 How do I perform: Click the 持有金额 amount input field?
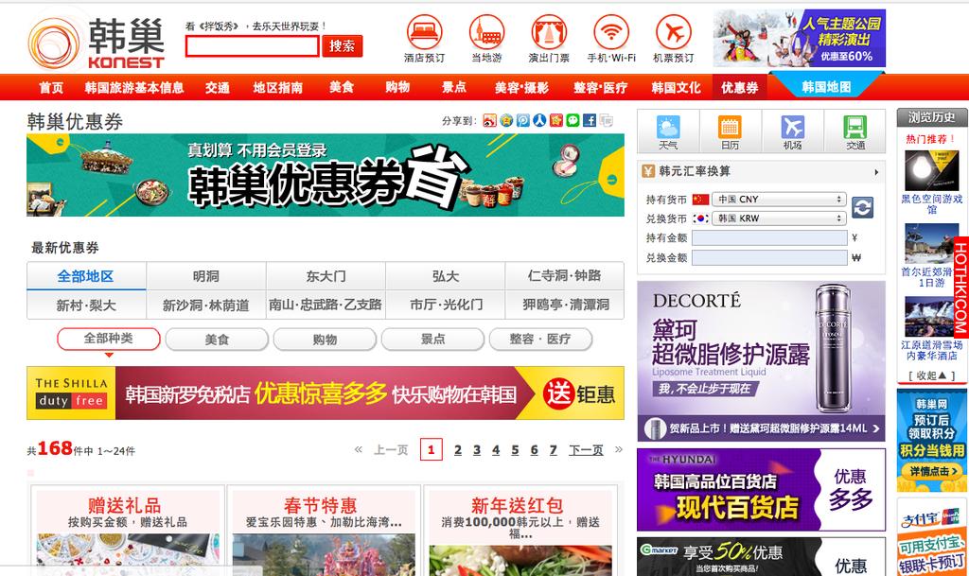(x=769, y=237)
